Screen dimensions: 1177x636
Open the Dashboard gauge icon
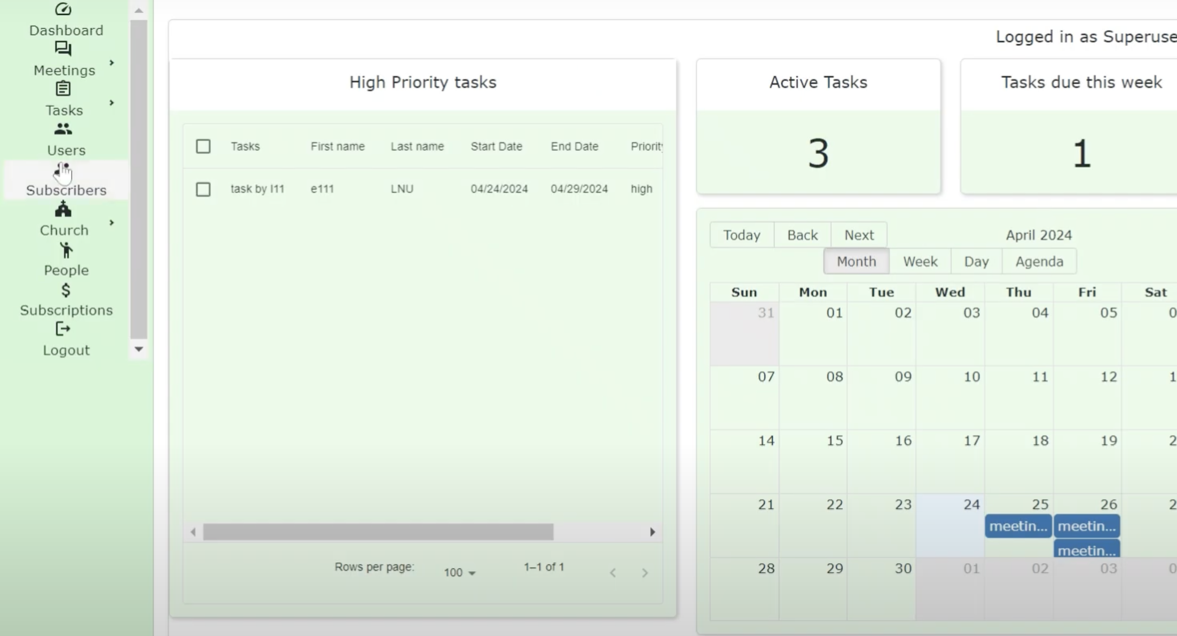(x=63, y=9)
